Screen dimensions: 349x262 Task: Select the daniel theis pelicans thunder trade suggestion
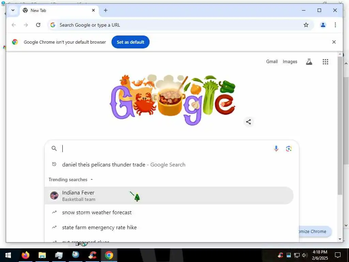[169, 165]
